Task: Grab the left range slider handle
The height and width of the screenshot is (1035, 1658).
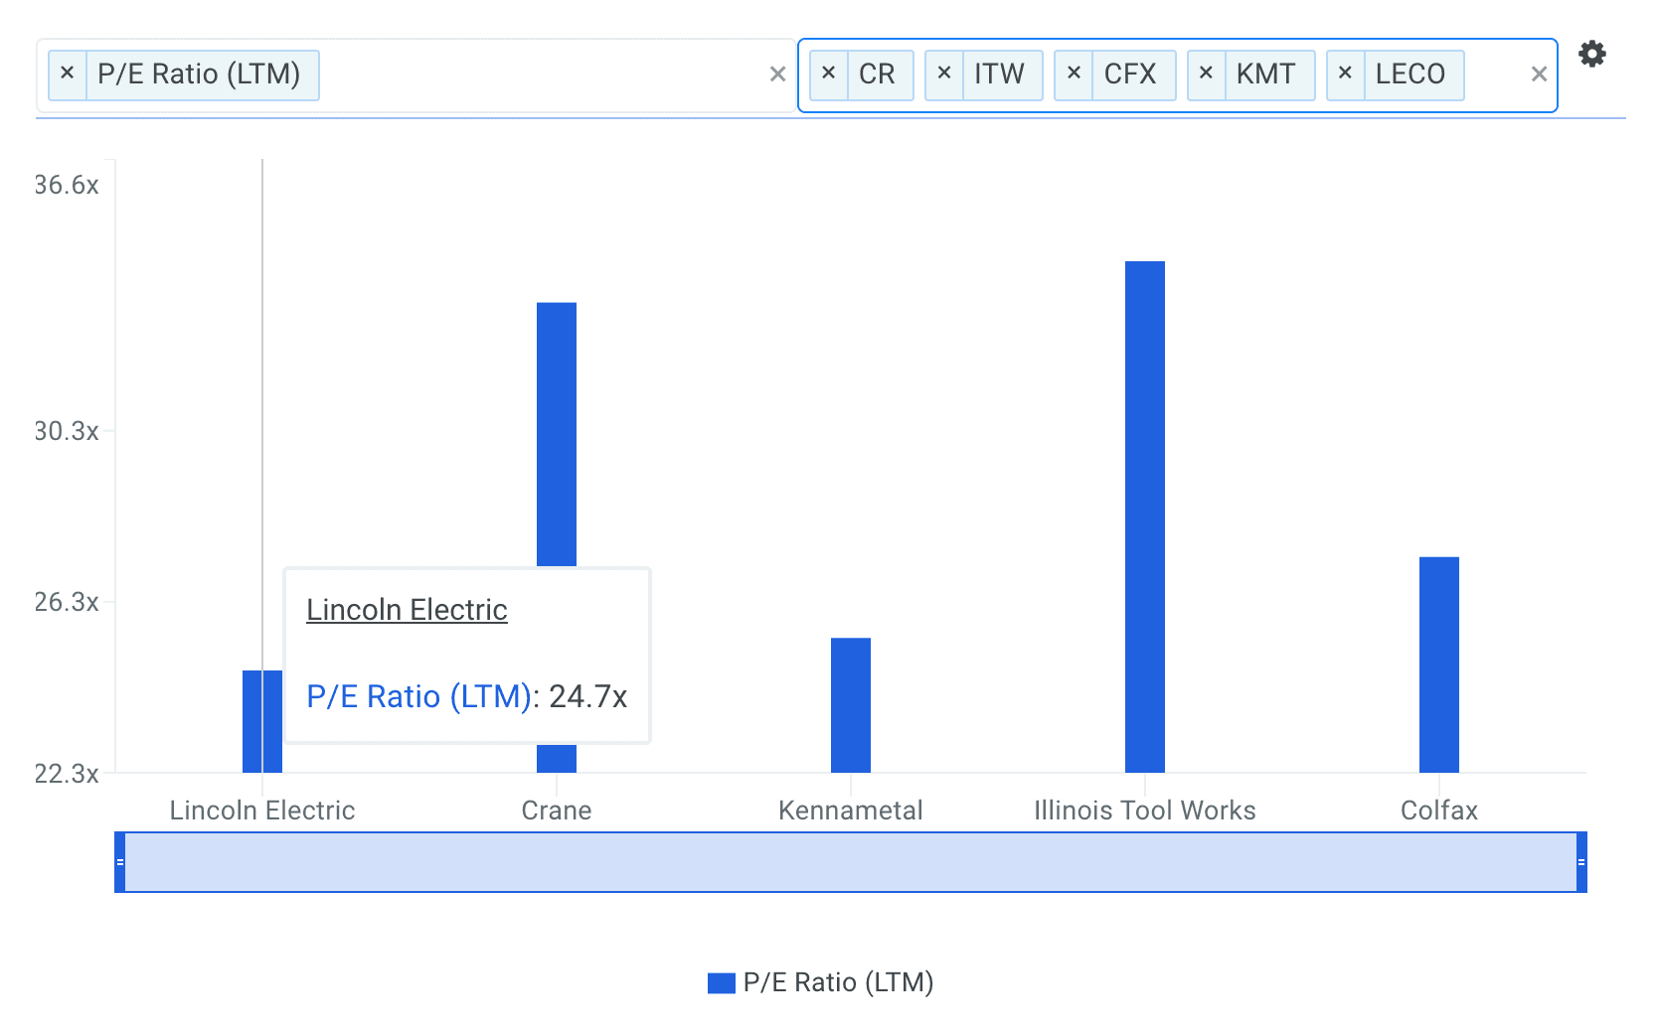Action: (x=120, y=862)
